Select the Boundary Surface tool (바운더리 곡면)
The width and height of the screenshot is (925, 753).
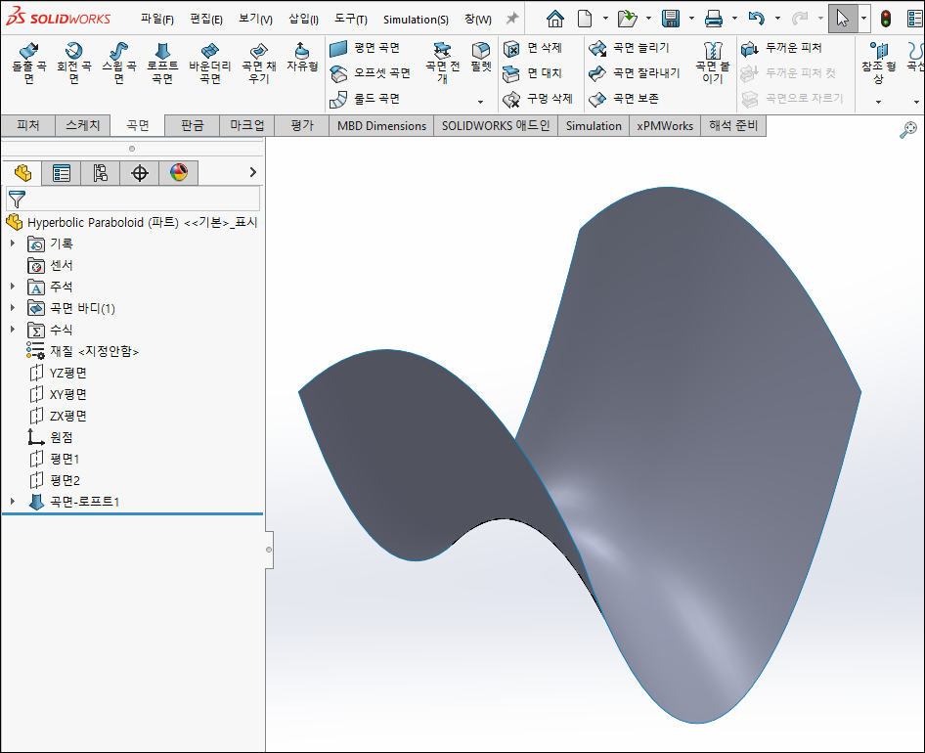click(x=209, y=64)
